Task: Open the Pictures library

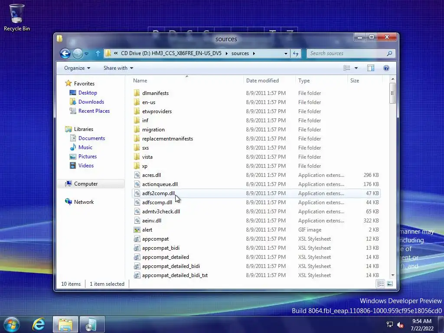Action: (88, 156)
